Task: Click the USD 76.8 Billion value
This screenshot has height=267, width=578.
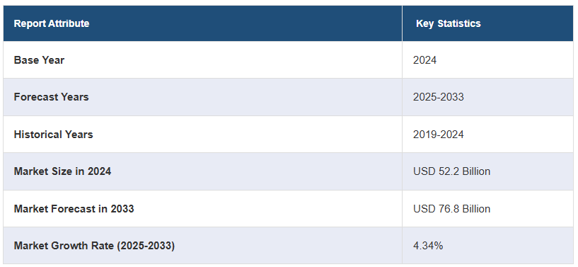Action: point(451,209)
